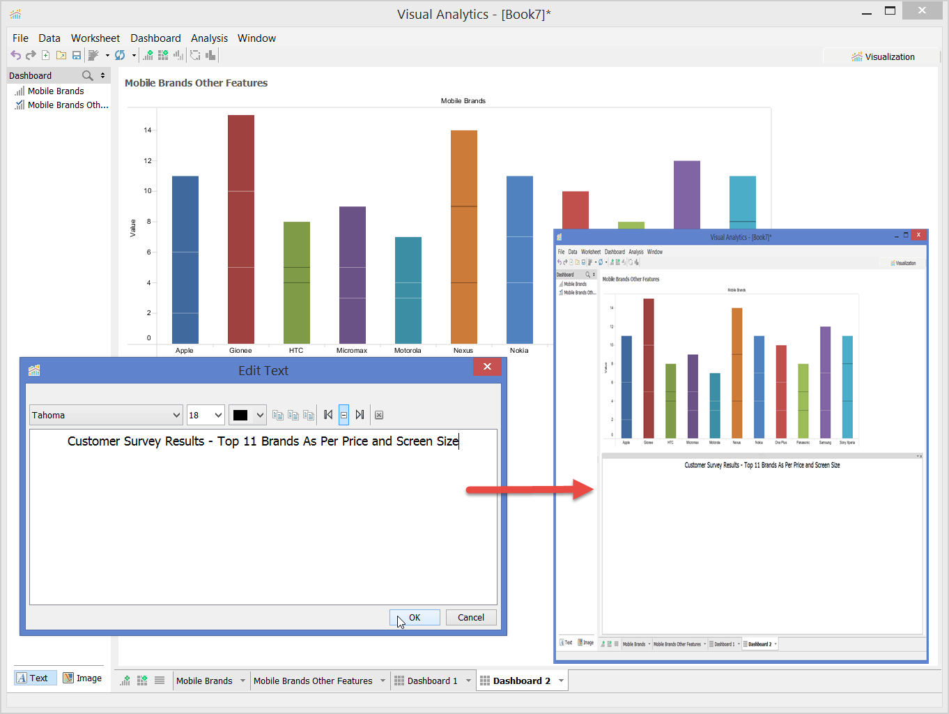Click the Motorola bar in chart

[408, 290]
